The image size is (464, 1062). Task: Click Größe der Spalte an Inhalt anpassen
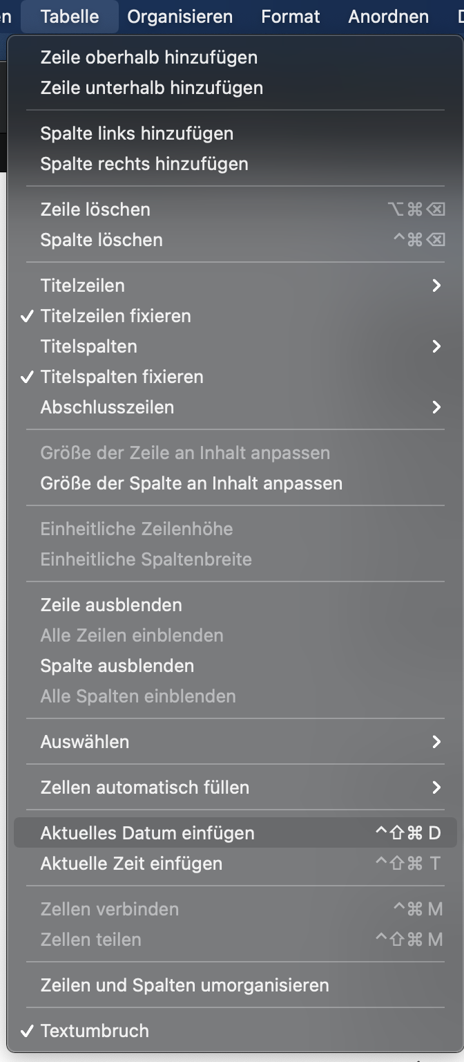191,483
